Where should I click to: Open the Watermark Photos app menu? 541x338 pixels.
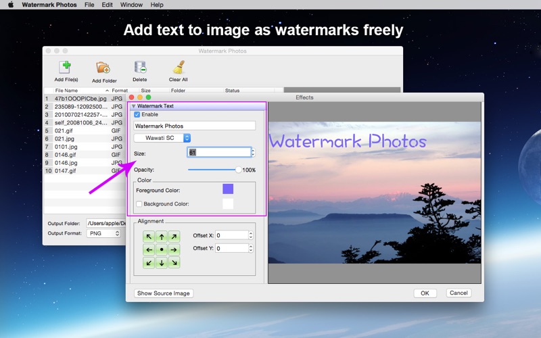point(49,5)
